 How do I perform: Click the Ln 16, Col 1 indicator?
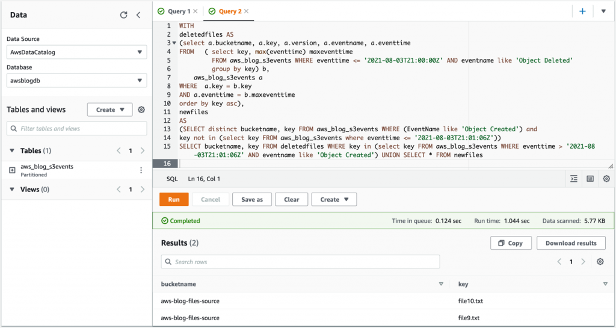coord(204,179)
